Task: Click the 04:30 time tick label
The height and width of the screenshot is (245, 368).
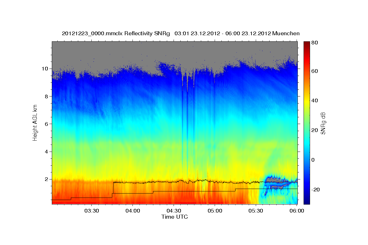Action: coord(174,211)
